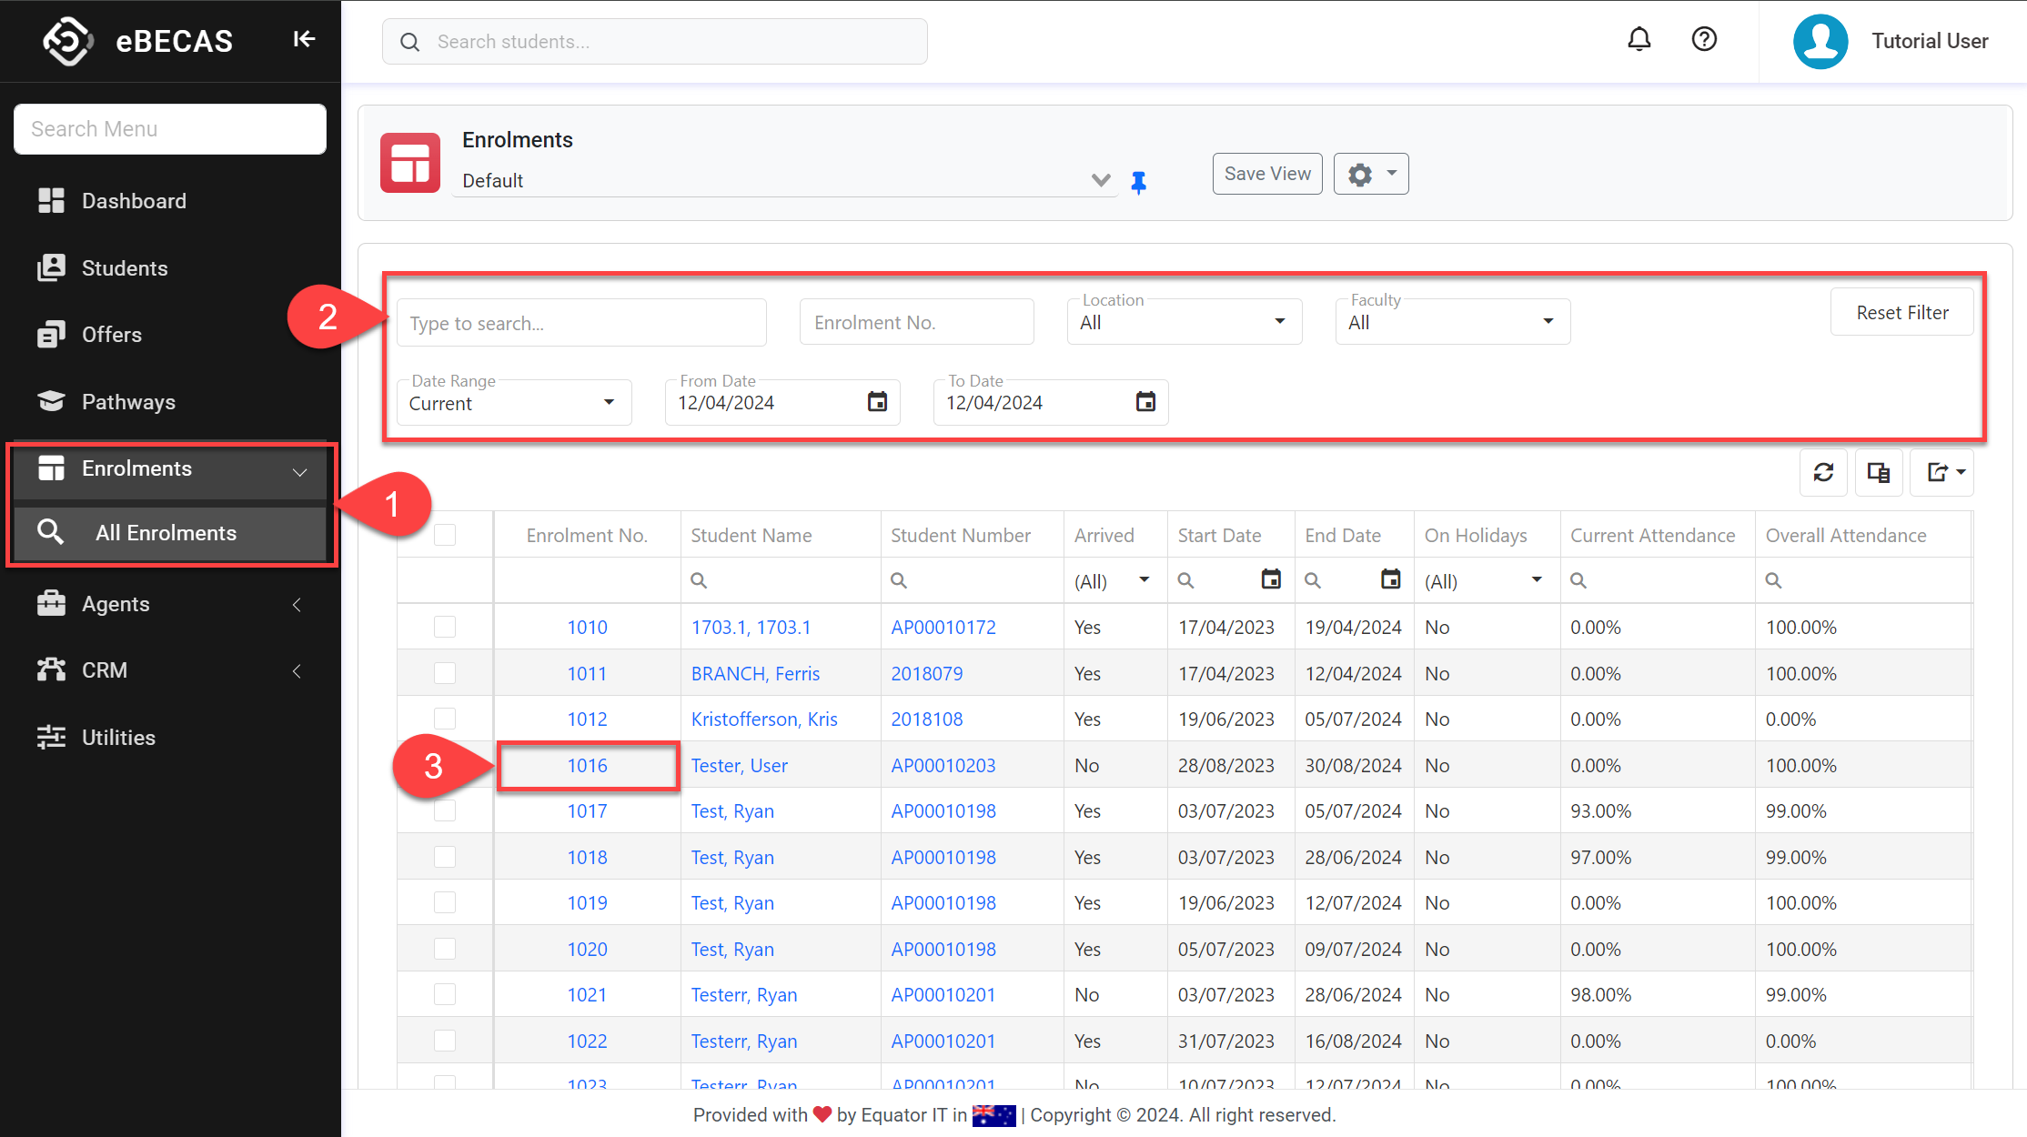Click the Enrolment No. filter field

point(916,322)
